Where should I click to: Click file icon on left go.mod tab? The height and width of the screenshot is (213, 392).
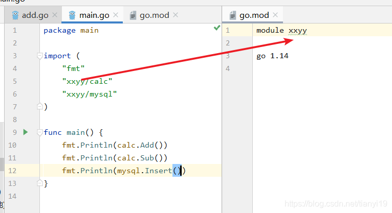point(133,15)
